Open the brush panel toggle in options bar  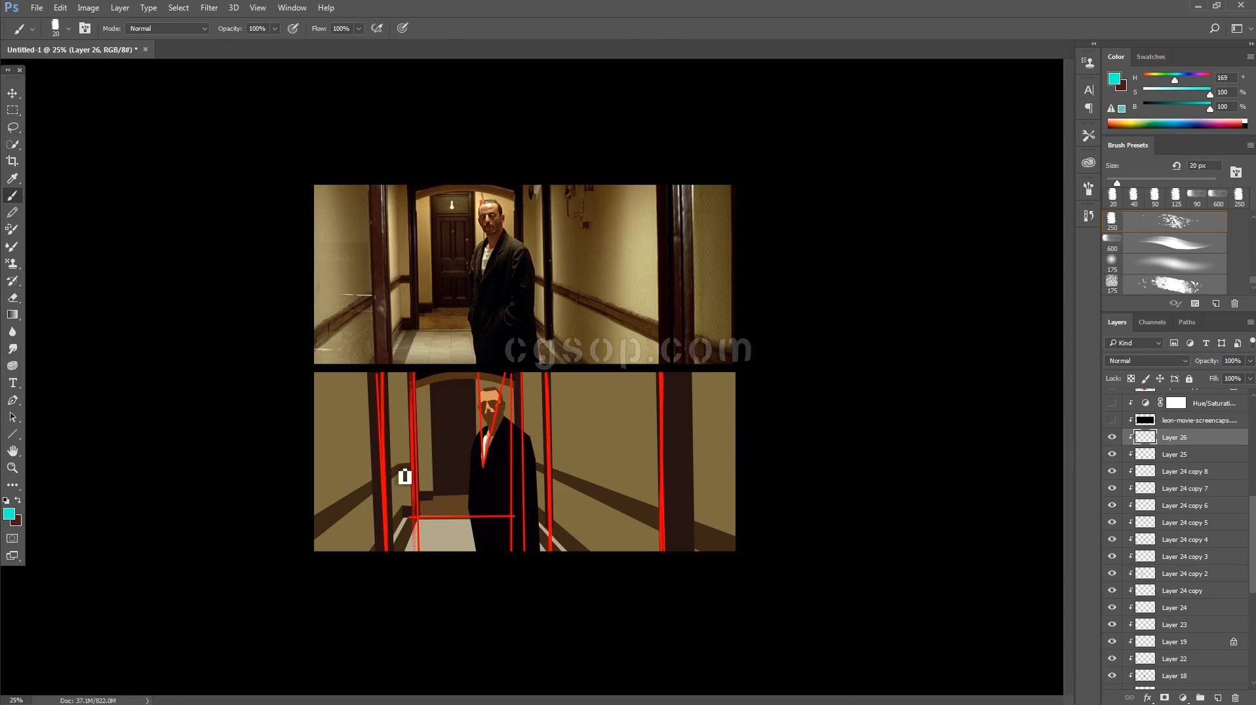coord(85,28)
